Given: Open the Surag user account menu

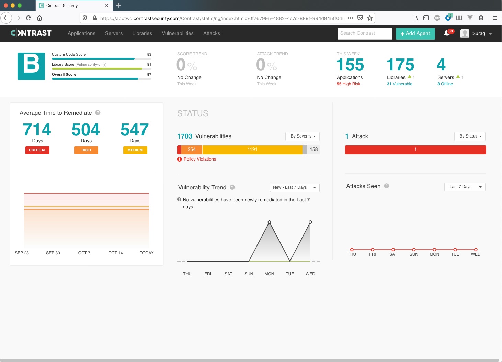Looking at the screenshot, I should [476, 33].
